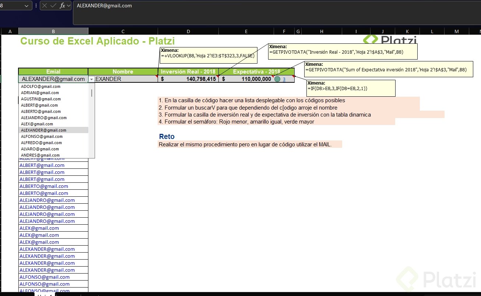Select the cell showing $ 110,000,000
The image size is (481, 296).
[246, 79]
